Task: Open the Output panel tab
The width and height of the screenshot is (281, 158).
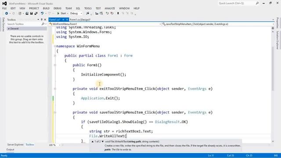Action: pos(10,150)
